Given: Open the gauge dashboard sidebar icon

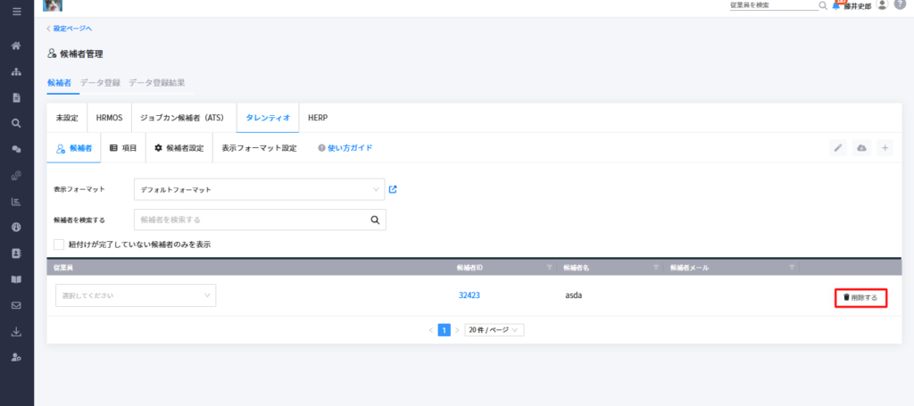Looking at the screenshot, I should click(17, 228).
